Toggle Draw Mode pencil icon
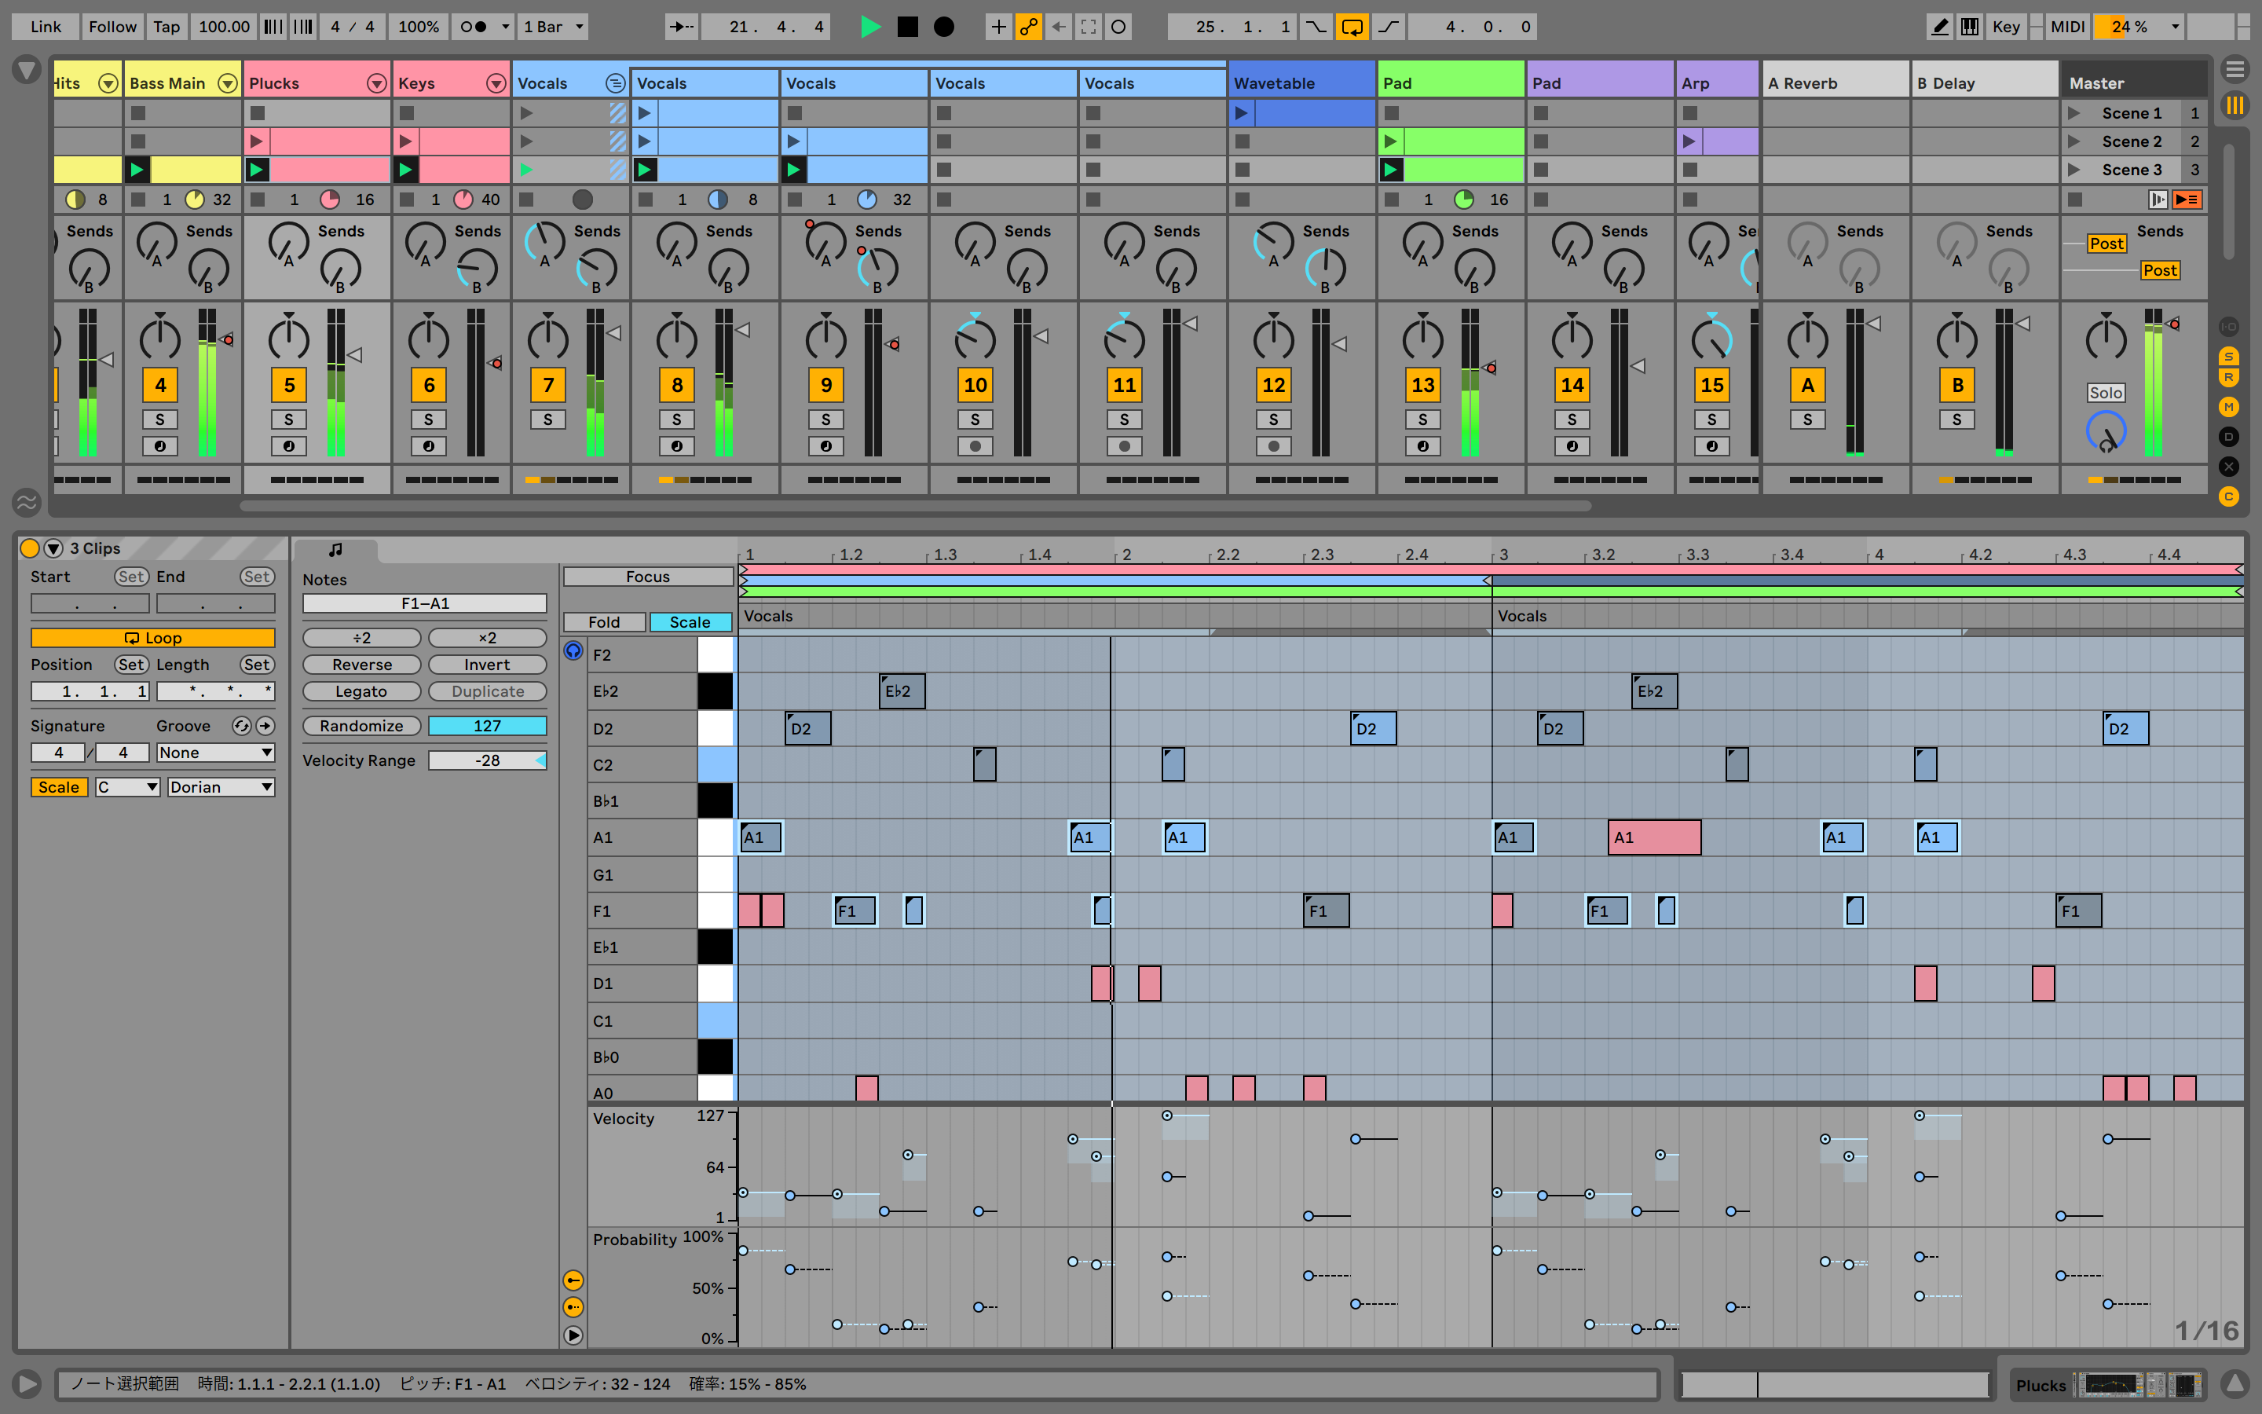The width and height of the screenshot is (2262, 1414). (1939, 27)
